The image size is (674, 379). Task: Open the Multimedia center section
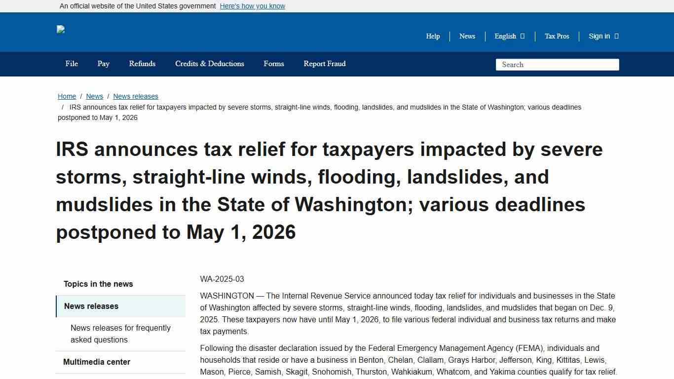coord(96,362)
